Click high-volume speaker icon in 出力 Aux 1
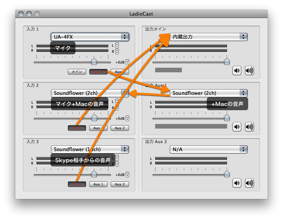 click(x=249, y=127)
